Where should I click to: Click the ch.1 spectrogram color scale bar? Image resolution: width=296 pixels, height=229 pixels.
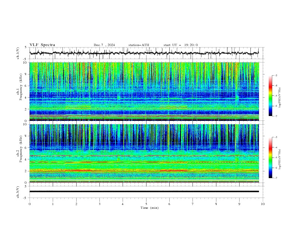click(270, 96)
